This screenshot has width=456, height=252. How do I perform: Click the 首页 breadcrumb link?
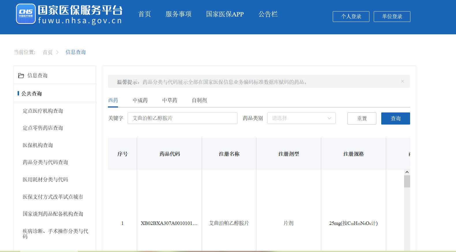(48, 52)
